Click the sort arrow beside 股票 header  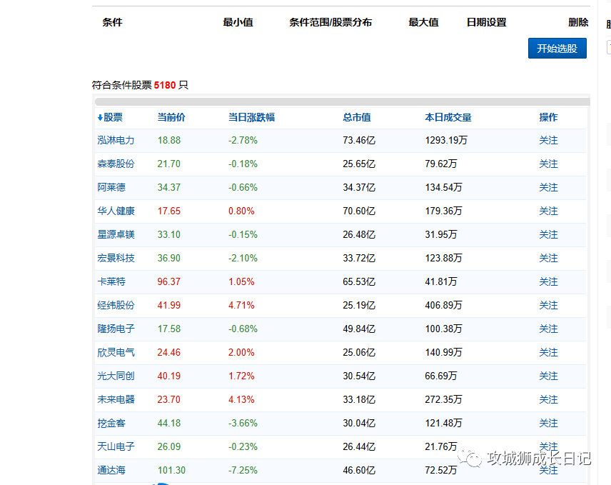point(100,118)
